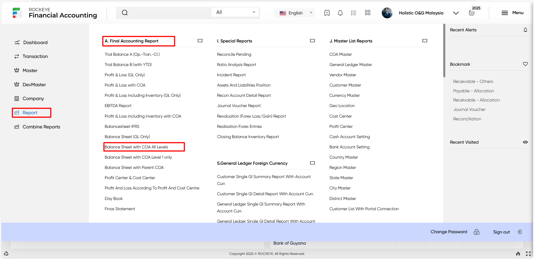Click the Final Accounting Report section icon
The width and height of the screenshot is (534, 259).
coord(200,41)
